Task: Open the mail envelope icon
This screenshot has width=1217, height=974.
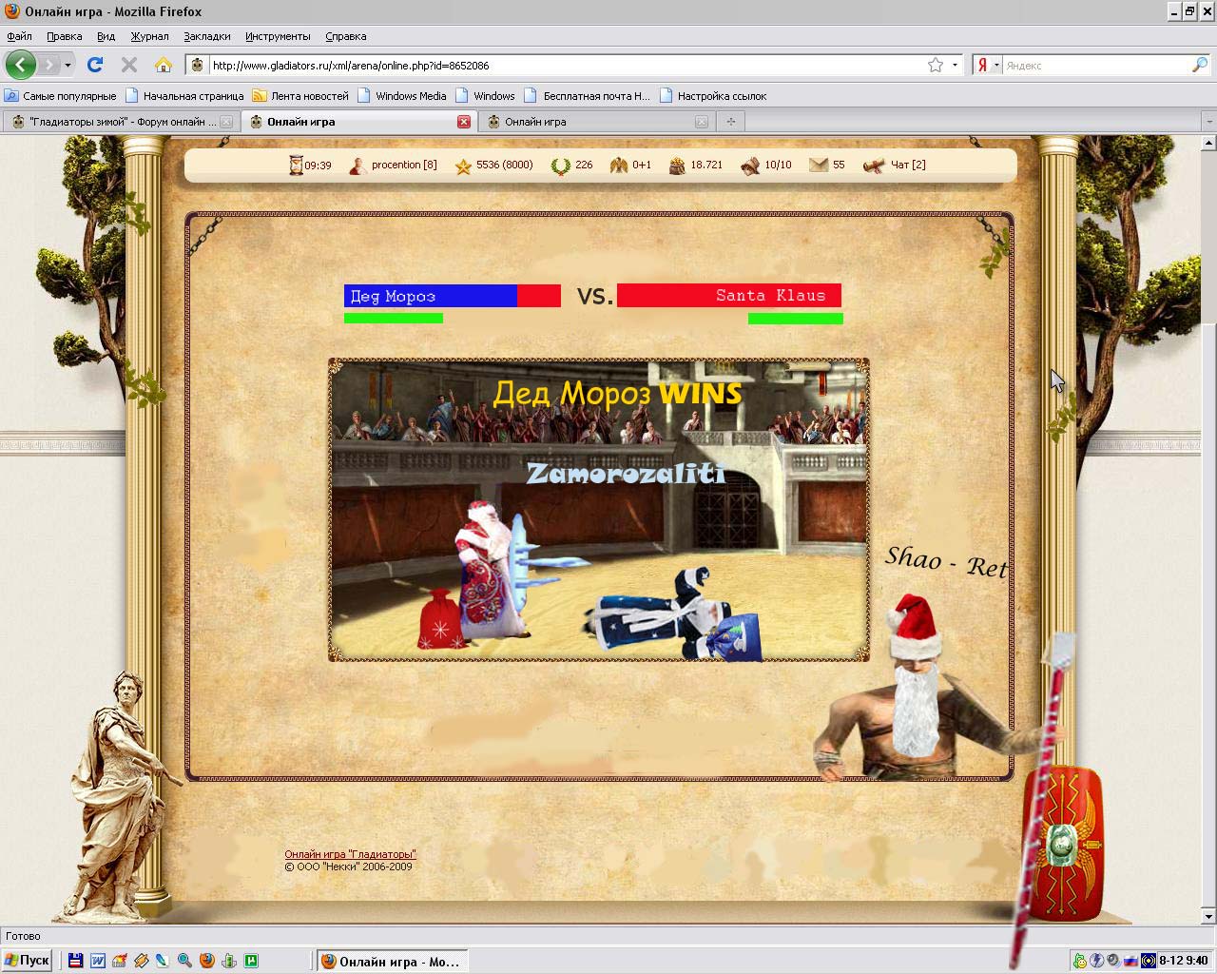Action: point(818,166)
